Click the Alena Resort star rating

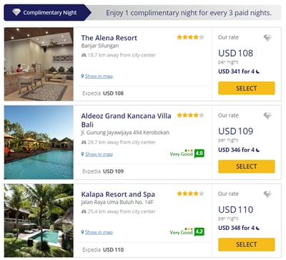pyautogui.click(x=190, y=37)
